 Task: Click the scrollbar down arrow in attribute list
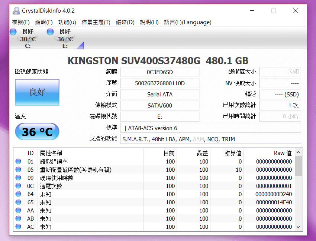(299, 227)
